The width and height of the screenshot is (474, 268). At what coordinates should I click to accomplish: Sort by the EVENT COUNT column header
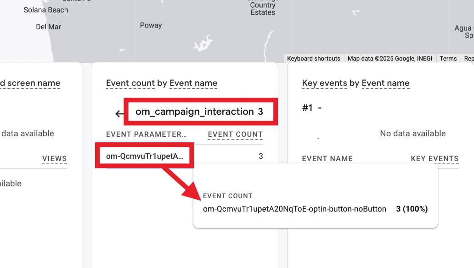tap(235, 134)
